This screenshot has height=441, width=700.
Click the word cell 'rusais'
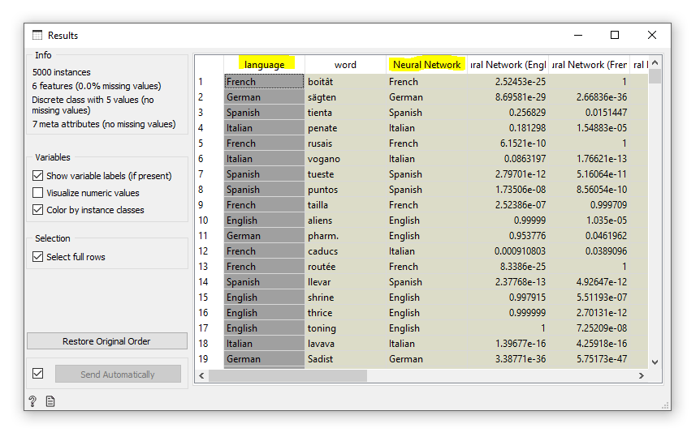pyautogui.click(x=346, y=143)
